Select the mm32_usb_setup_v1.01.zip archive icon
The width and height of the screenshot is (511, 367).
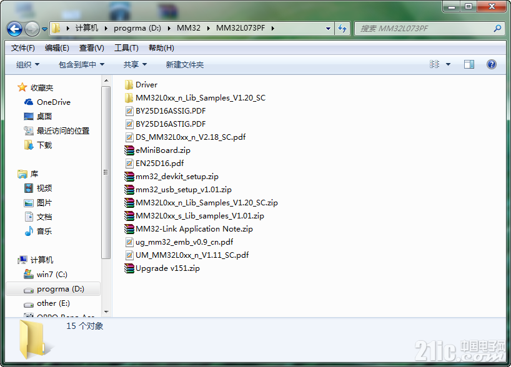[129, 190]
